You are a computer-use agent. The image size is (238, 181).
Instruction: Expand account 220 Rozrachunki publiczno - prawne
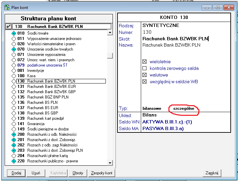pos(14,161)
